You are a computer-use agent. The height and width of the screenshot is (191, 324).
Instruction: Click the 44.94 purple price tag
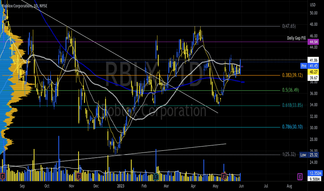point(313,42)
